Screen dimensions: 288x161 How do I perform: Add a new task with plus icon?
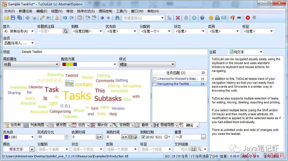click(28, 18)
